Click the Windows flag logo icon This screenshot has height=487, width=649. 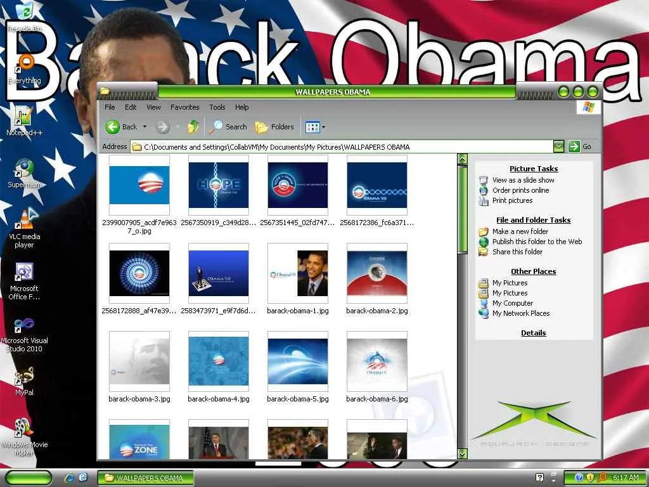click(x=589, y=107)
